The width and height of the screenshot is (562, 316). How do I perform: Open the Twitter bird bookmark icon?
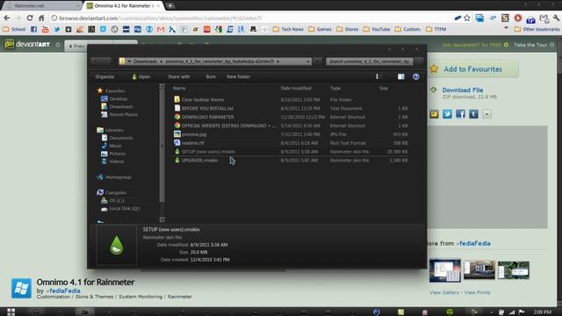(57, 29)
